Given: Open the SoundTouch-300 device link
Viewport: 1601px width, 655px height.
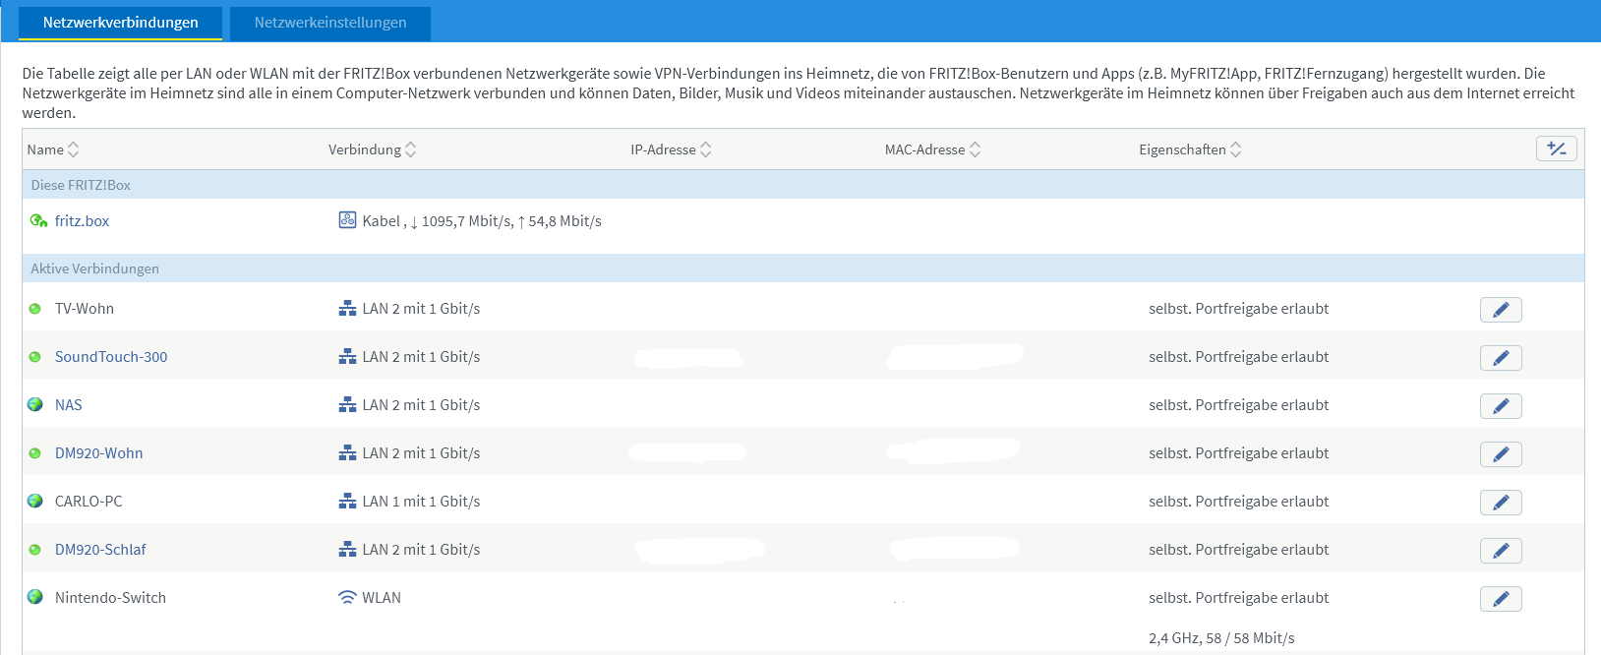Looking at the screenshot, I should (111, 357).
